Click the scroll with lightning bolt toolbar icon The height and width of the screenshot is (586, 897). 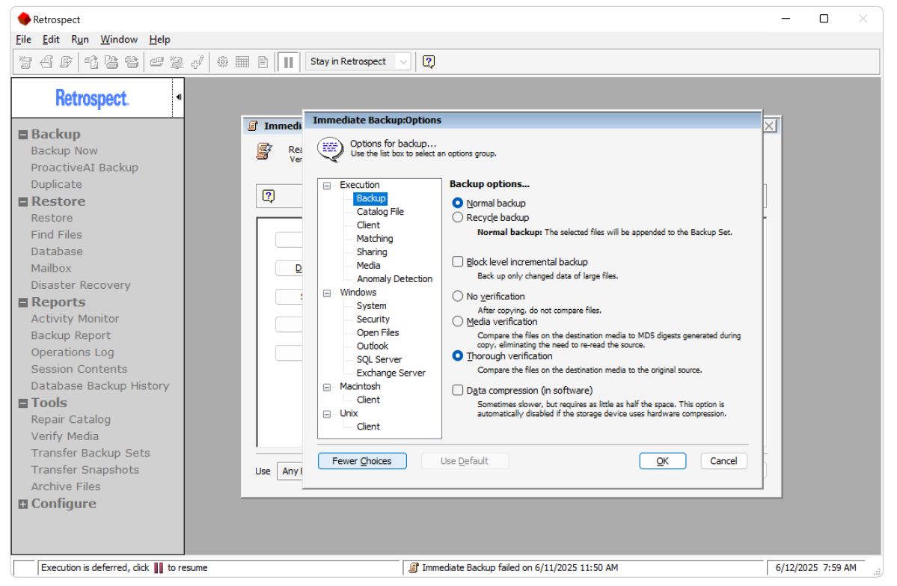[67, 62]
